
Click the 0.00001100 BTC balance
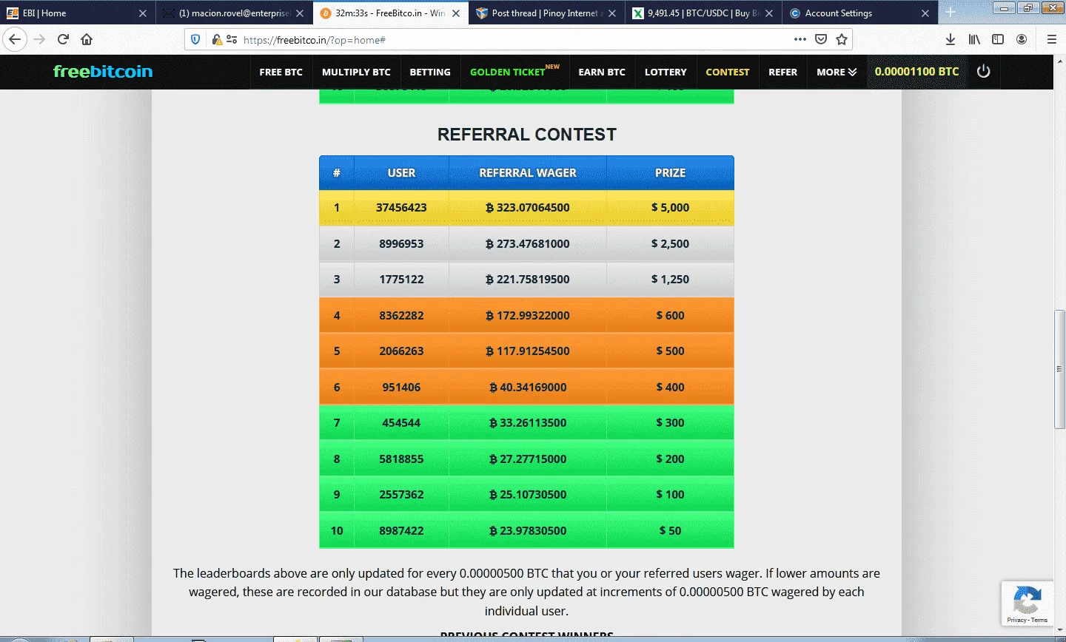point(916,72)
